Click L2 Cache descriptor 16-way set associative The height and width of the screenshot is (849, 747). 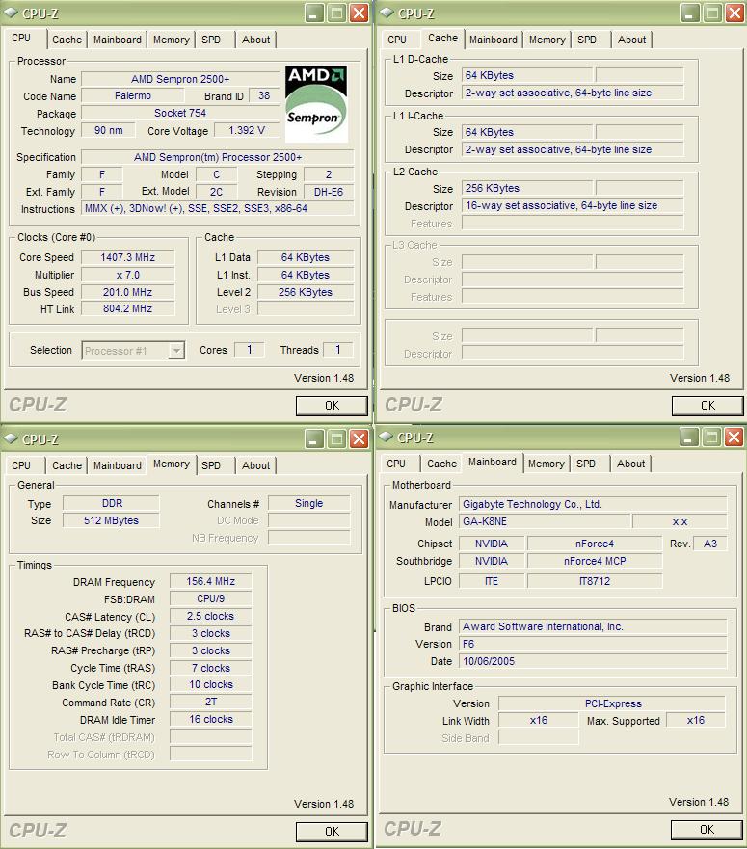coord(573,206)
